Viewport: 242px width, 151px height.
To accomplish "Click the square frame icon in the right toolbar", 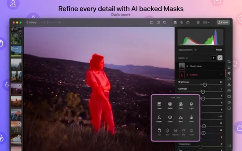I will (229, 97).
